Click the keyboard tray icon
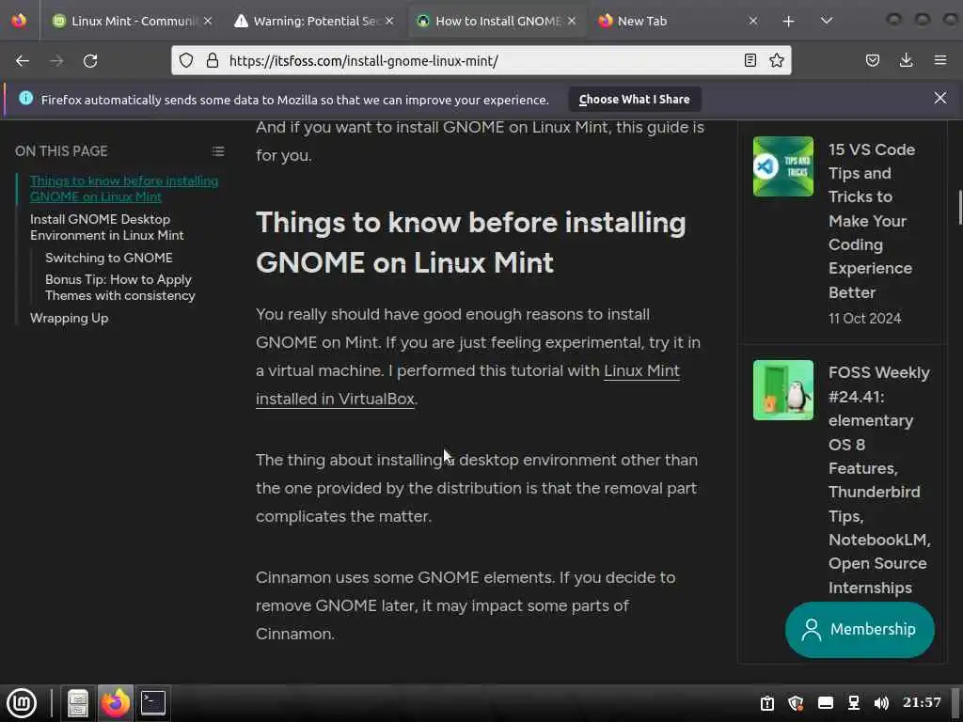 click(x=826, y=703)
